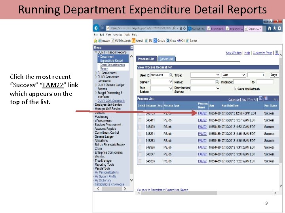Click the Find link in Process List header

point(244,99)
